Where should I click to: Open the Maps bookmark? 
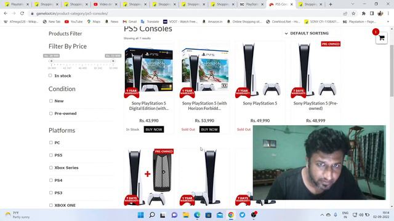click(x=94, y=21)
